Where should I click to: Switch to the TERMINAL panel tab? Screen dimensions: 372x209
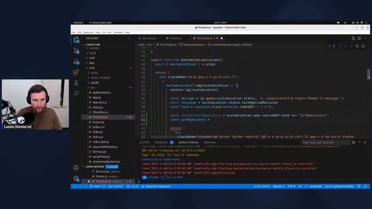[x=210, y=142]
